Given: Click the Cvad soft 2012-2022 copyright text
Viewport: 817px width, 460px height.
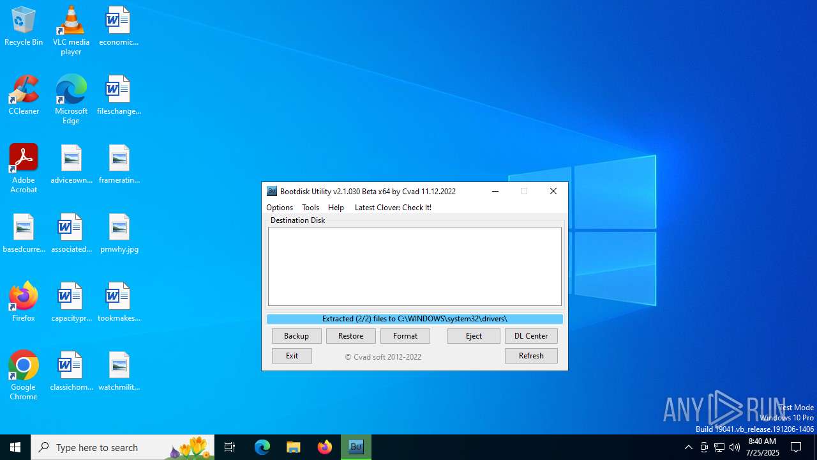Looking at the screenshot, I should point(383,357).
